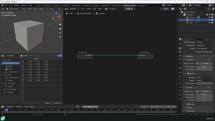Toggle node editor overlay button
Screen dimensions: 215x121
(172, 9)
